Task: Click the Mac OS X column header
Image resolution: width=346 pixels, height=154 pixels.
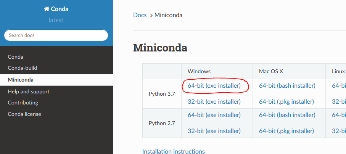Action: click(x=271, y=71)
